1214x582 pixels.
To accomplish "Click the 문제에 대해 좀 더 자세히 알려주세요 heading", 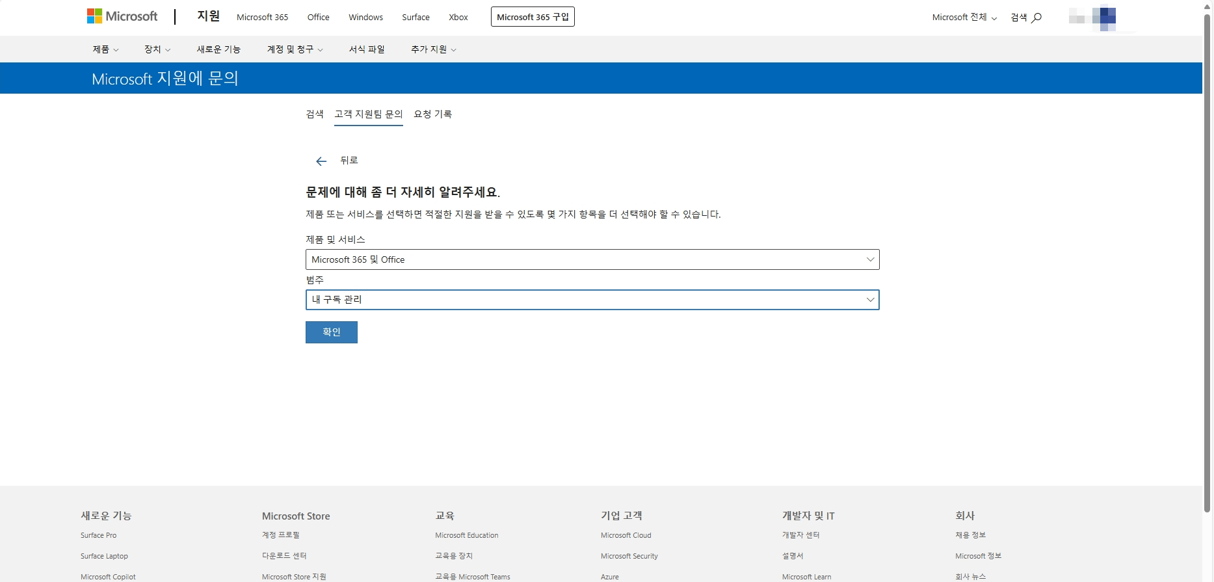I will click(402, 192).
